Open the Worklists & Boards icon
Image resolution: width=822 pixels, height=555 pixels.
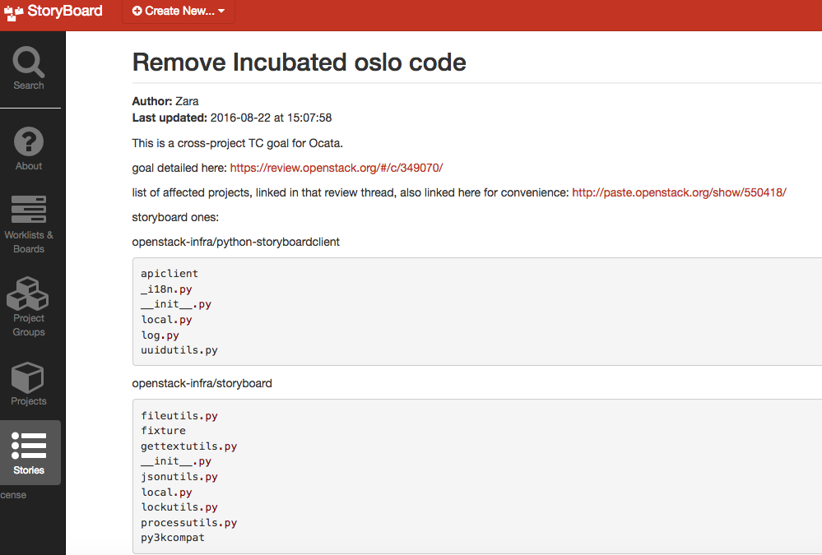29,210
